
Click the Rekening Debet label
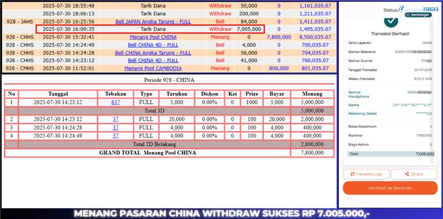[x=363, y=113]
